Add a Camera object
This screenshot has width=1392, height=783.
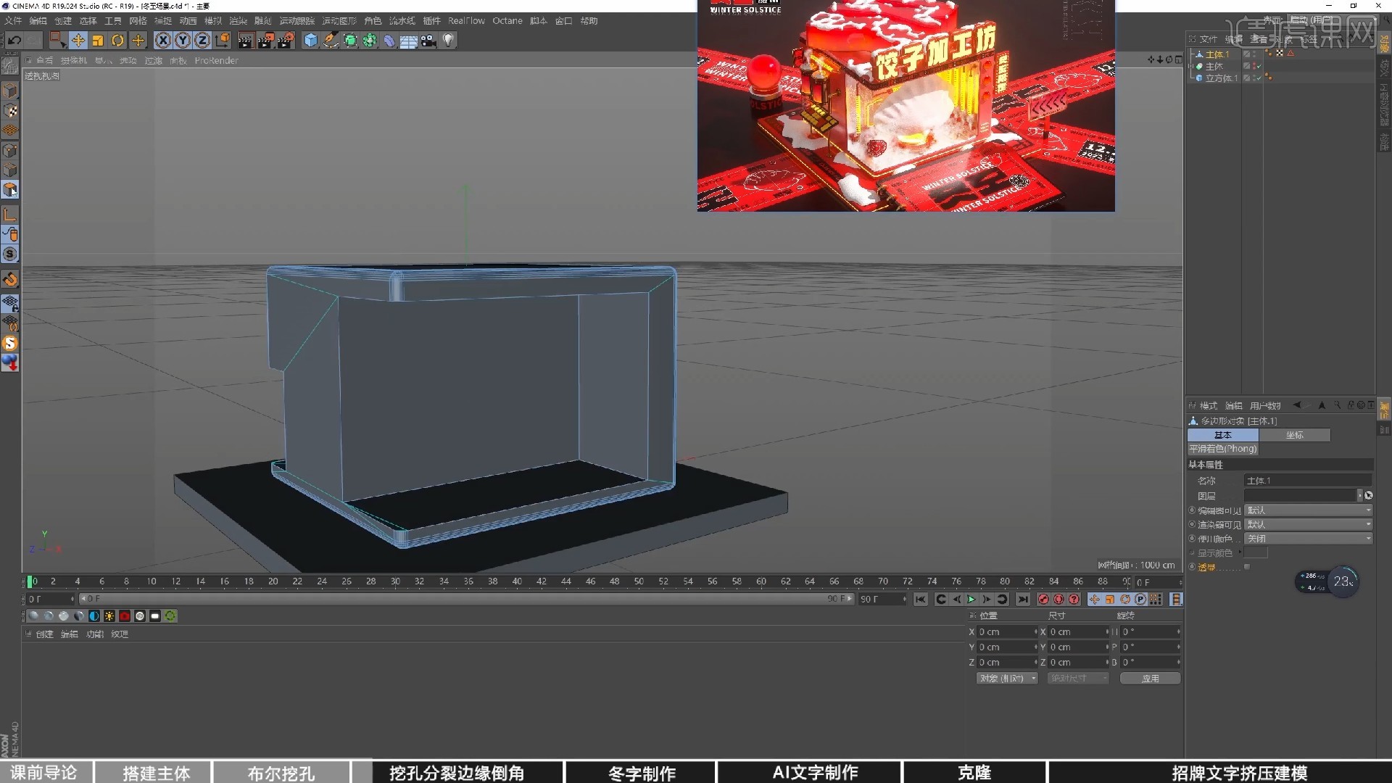428,41
